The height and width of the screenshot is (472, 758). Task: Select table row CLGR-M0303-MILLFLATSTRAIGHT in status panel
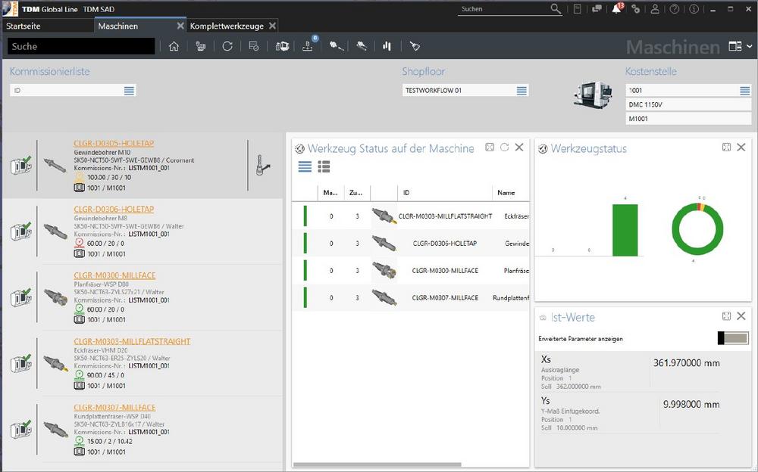pyautogui.click(x=411, y=216)
